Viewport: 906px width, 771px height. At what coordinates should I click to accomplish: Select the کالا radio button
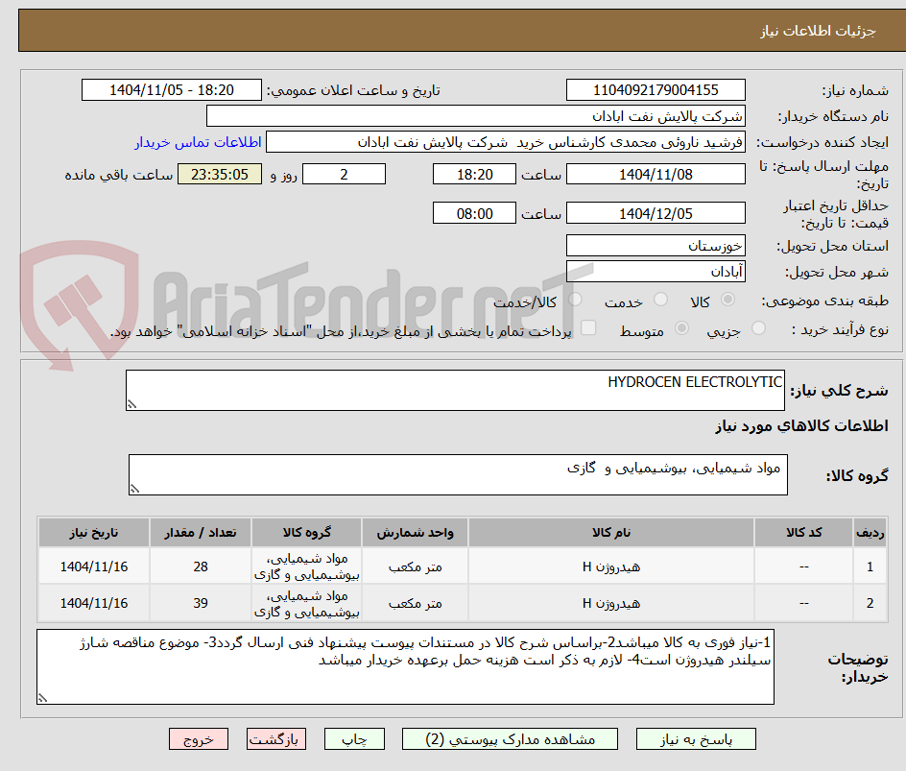[x=729, y=299]
